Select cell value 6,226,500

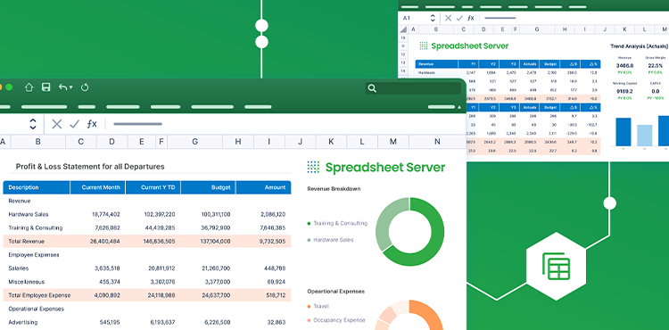(x=218, y=322)
